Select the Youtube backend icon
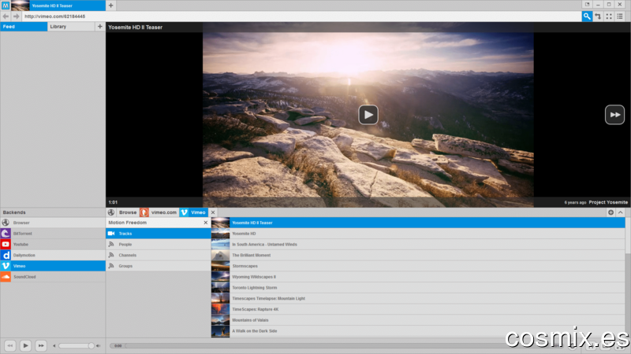This screenshot has height=354, width=631. 6,244
